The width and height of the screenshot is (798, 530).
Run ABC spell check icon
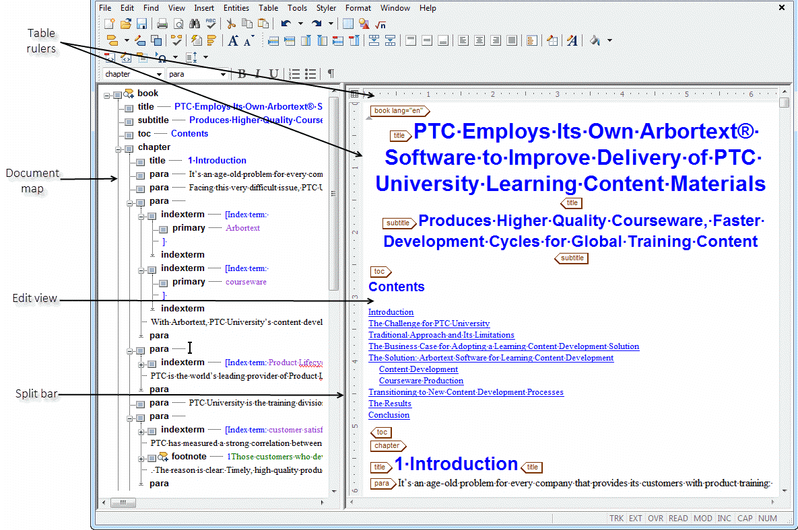tap(211, 24)
